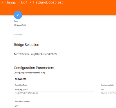Go to Things in breadcrumb
This screenshot has height=108, width=116.
click(x=10, y=2)
